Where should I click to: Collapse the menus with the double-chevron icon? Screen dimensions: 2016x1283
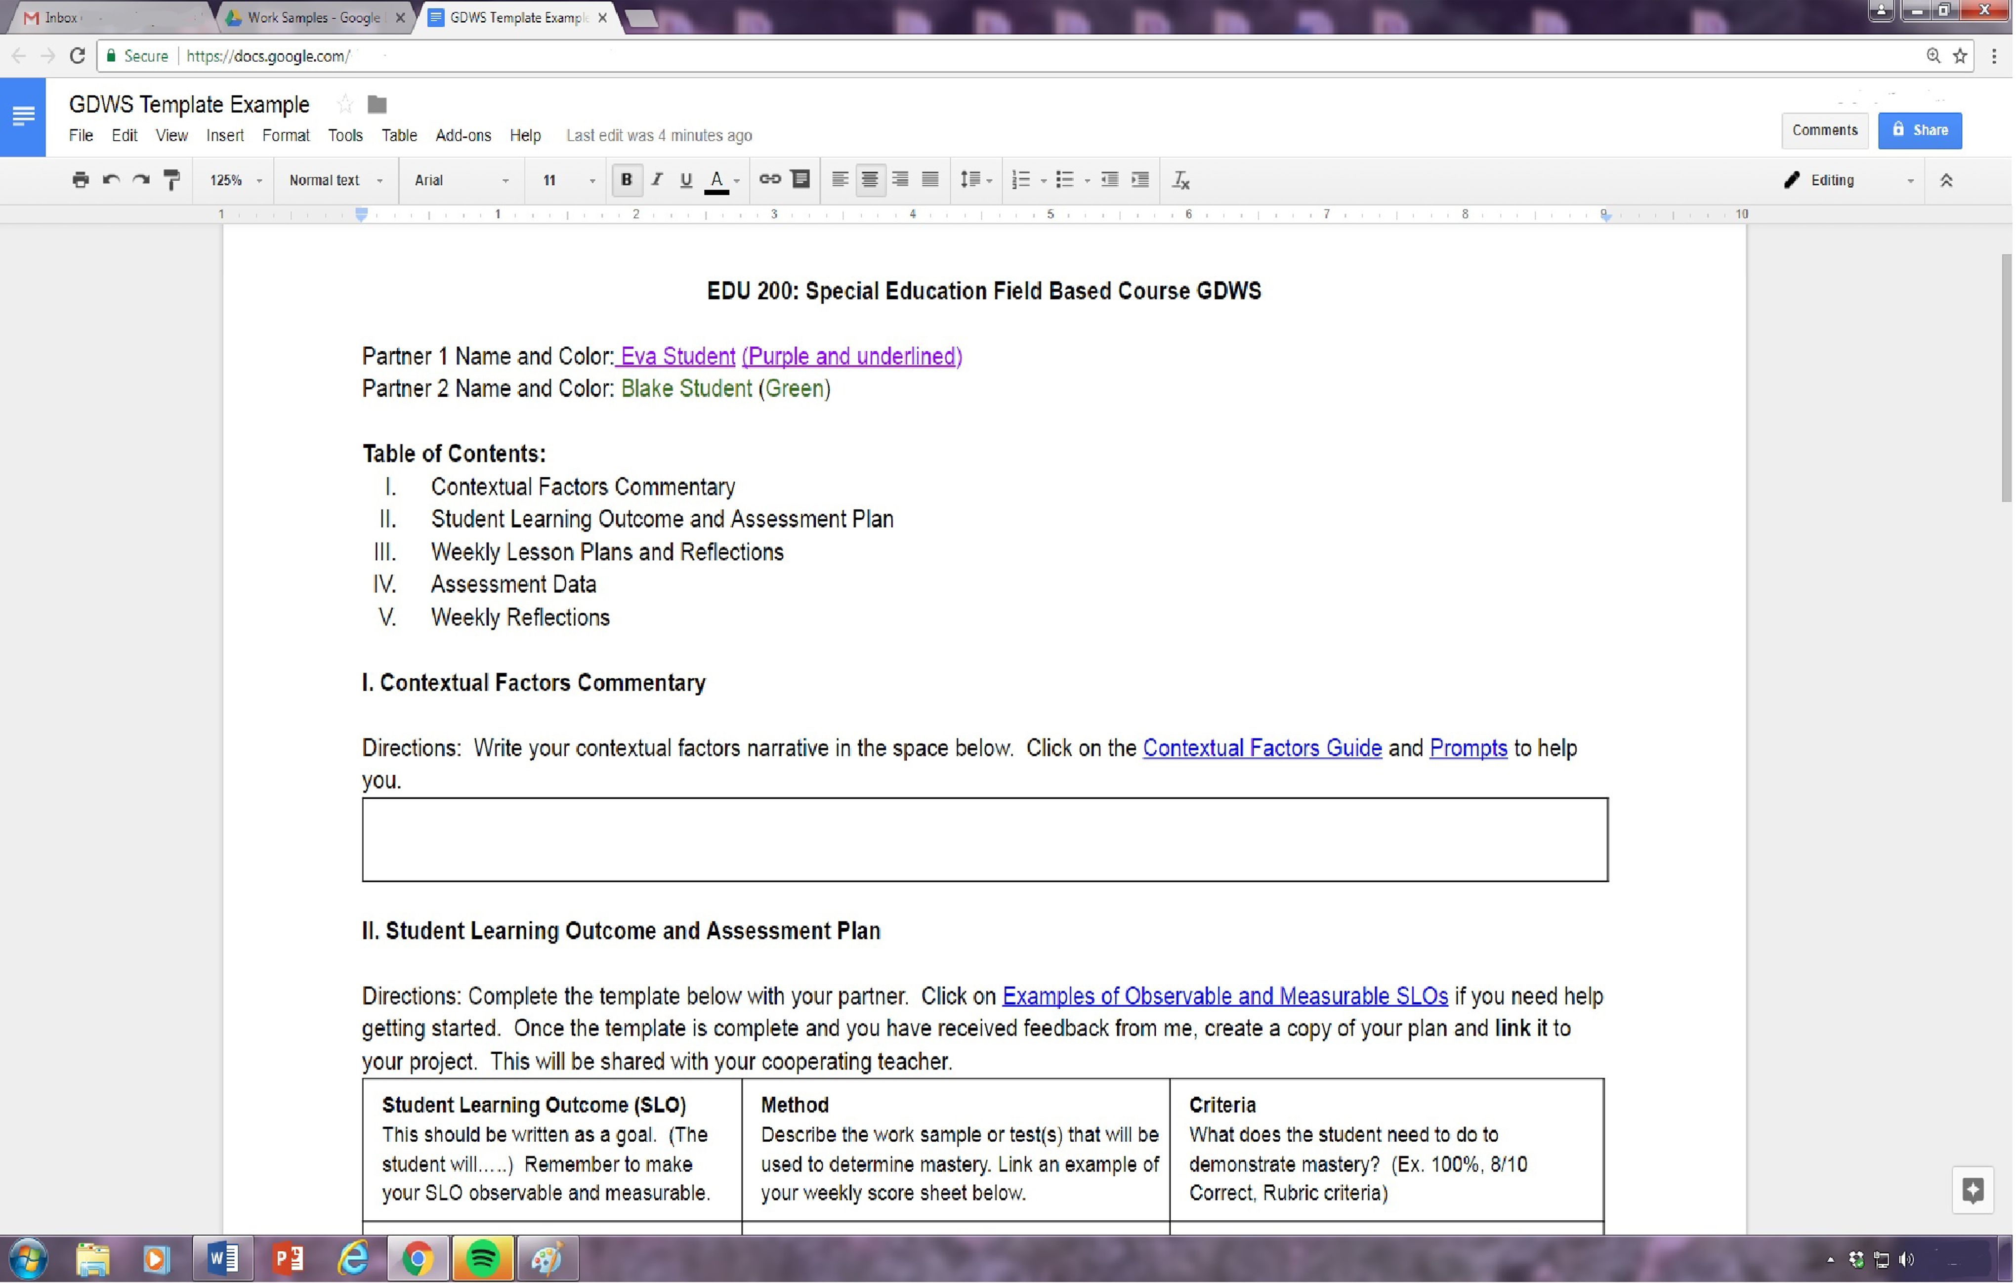1946,180
